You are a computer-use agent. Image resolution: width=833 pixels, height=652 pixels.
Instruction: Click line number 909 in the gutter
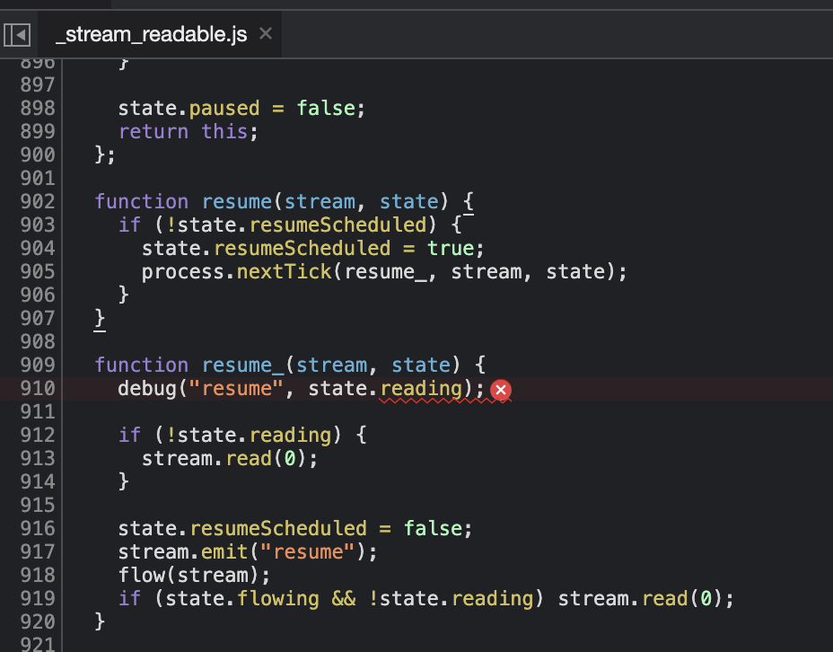tap(38, 366)
